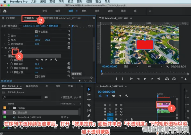
Task: Click the orange label swatch beside Footage
Action: pyautogui.click(x=5, y=108)
